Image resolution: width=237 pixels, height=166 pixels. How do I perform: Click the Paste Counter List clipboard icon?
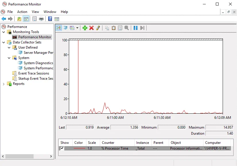coord(114,28)
